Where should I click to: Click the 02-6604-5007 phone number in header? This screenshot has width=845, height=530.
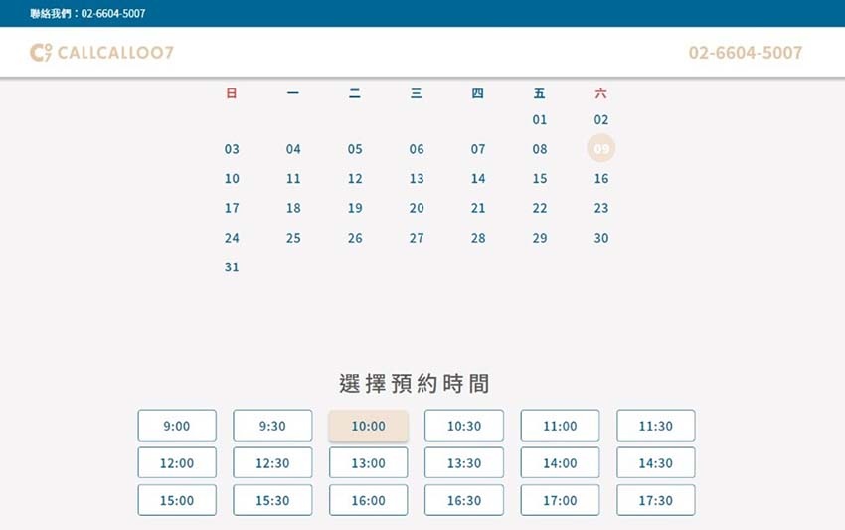(x=746, y=53)
